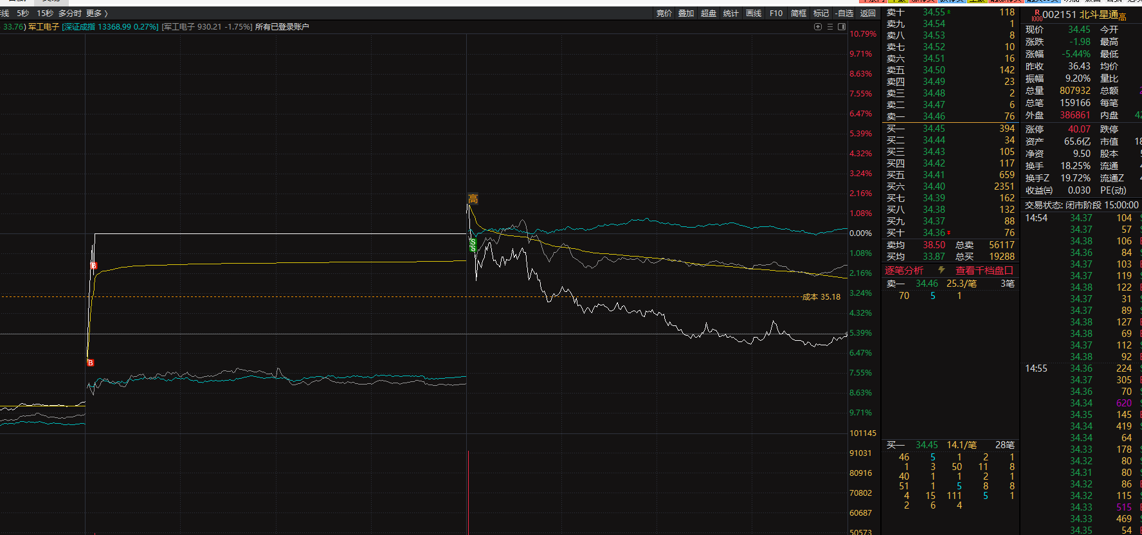1142x535 pixels.
Task: Click the 所有已登录账户 account label
Action: [x=282, y=27]
